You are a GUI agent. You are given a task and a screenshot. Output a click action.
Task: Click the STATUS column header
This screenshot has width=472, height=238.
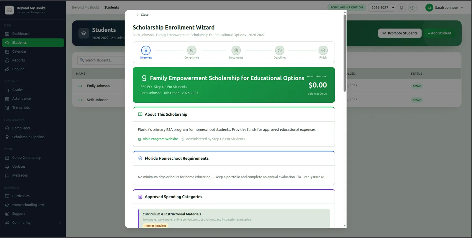click(416, 74)
